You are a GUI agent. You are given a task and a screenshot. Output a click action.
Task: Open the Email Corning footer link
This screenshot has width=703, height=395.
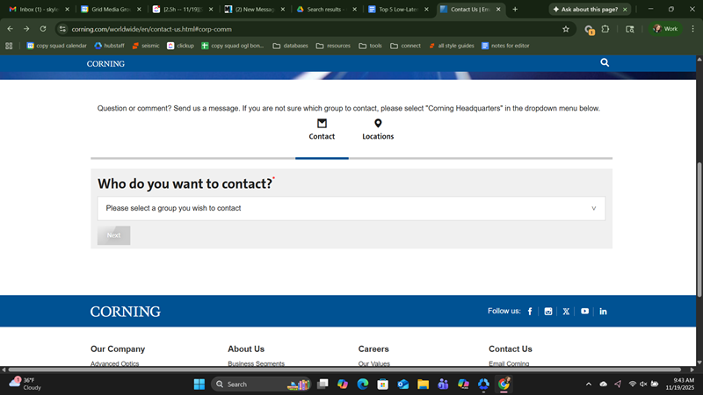[x=509, y=363]
